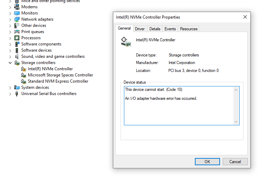Click the Device status scroll up arrow
261x179 pixels.
click(x=236, y=90)
